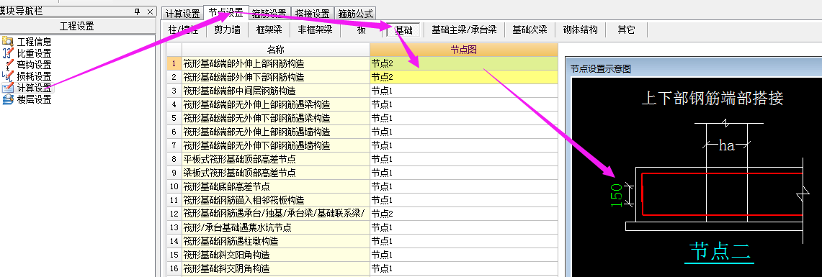Viewport: 822px width, 277px height.
Task: Select the 其它 sub-tab
Action: point(627,29)
